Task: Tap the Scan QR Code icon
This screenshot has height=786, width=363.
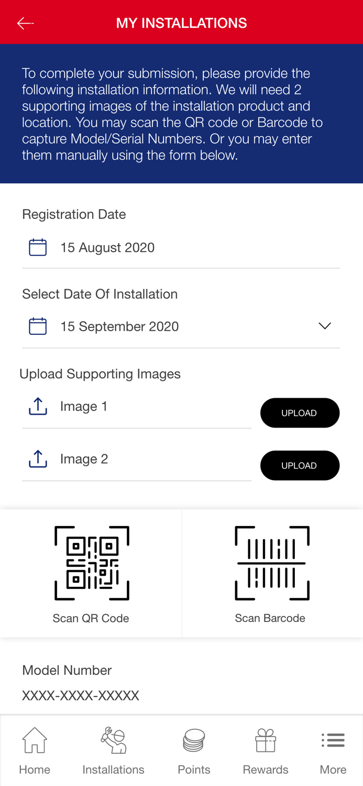Action: point(92,563)
